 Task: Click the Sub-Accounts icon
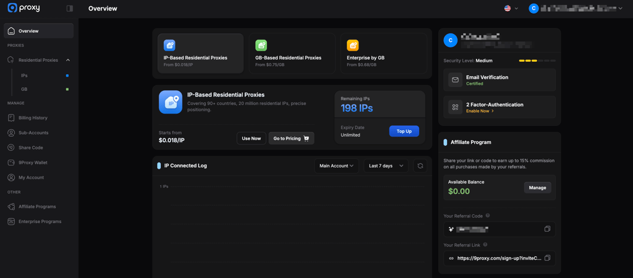[x=11, y=133]
